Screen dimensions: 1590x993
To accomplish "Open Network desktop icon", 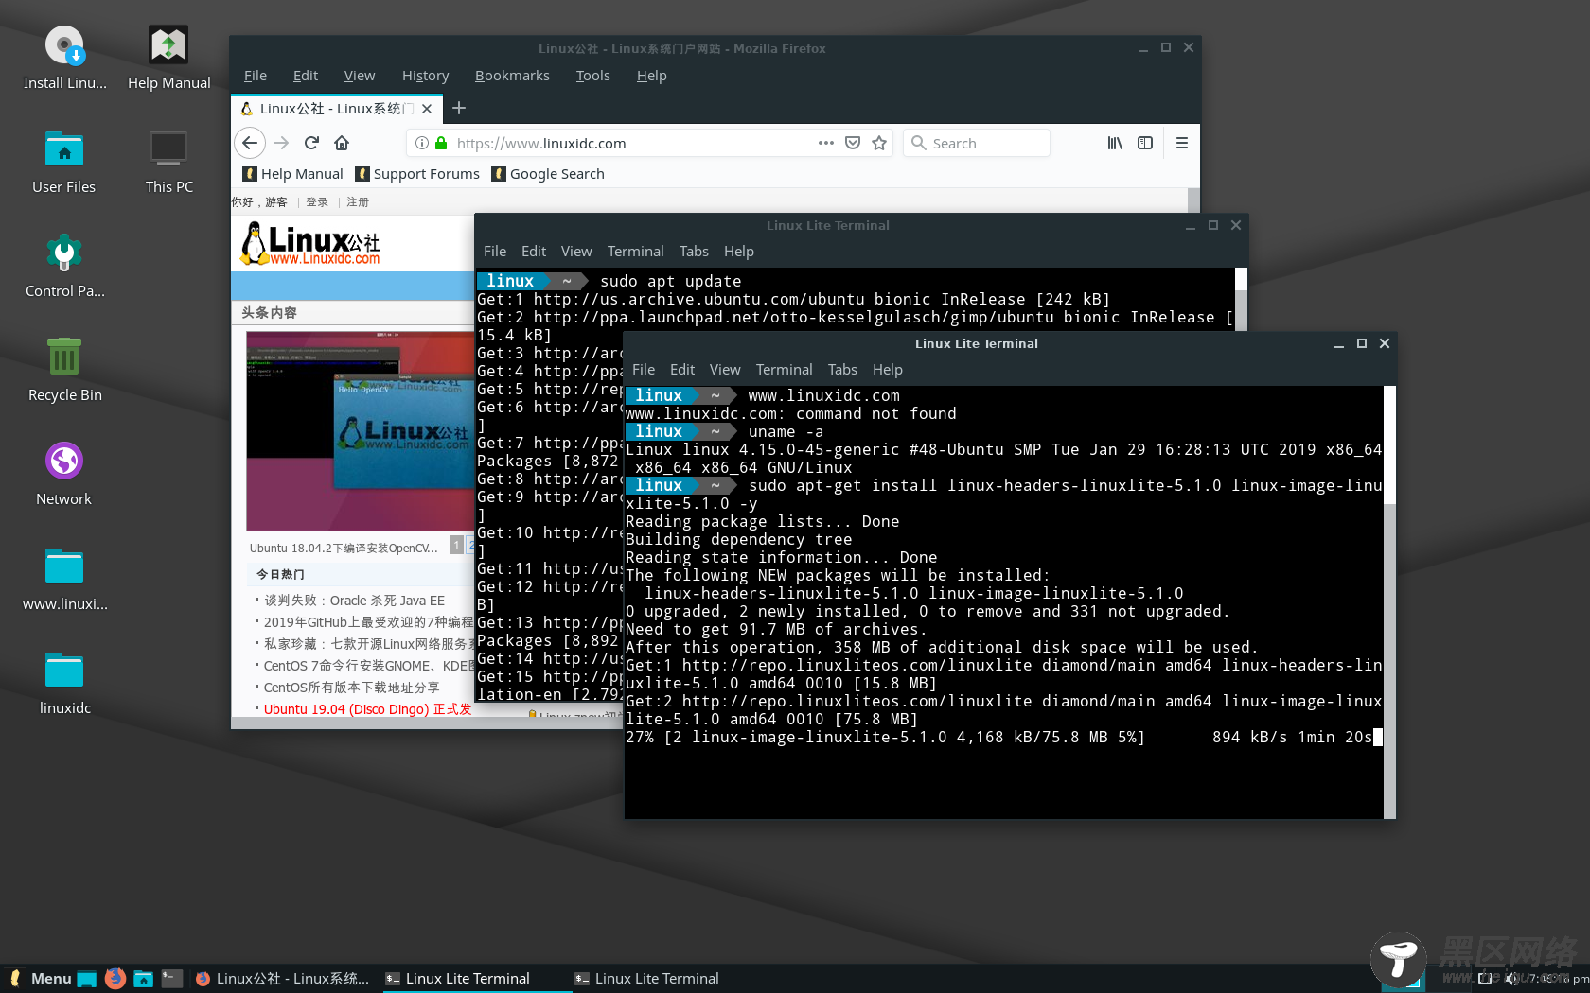I will 64,473.
